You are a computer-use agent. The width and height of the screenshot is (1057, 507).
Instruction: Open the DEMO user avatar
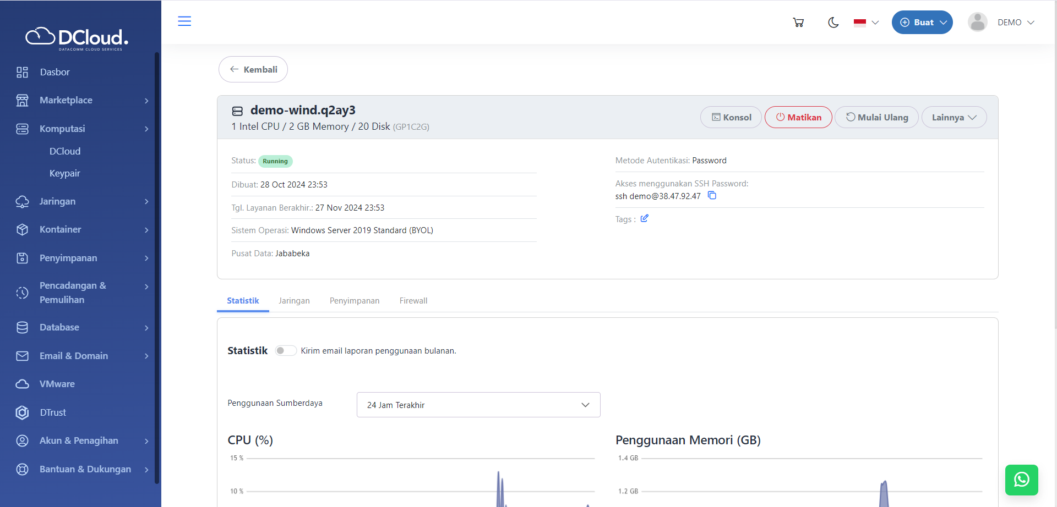(977, 23)
